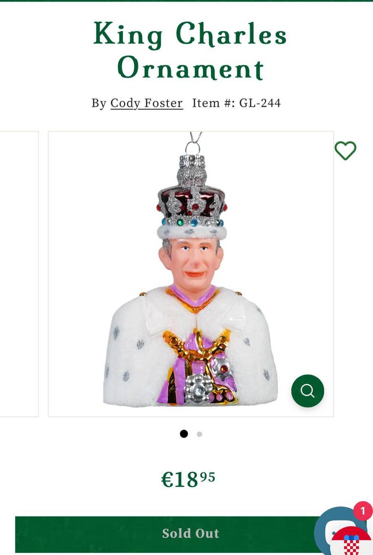Open the Croatian flag country selector
This screenshot has width=373, height=555.
pyautogui.click(x=352, y=542)
